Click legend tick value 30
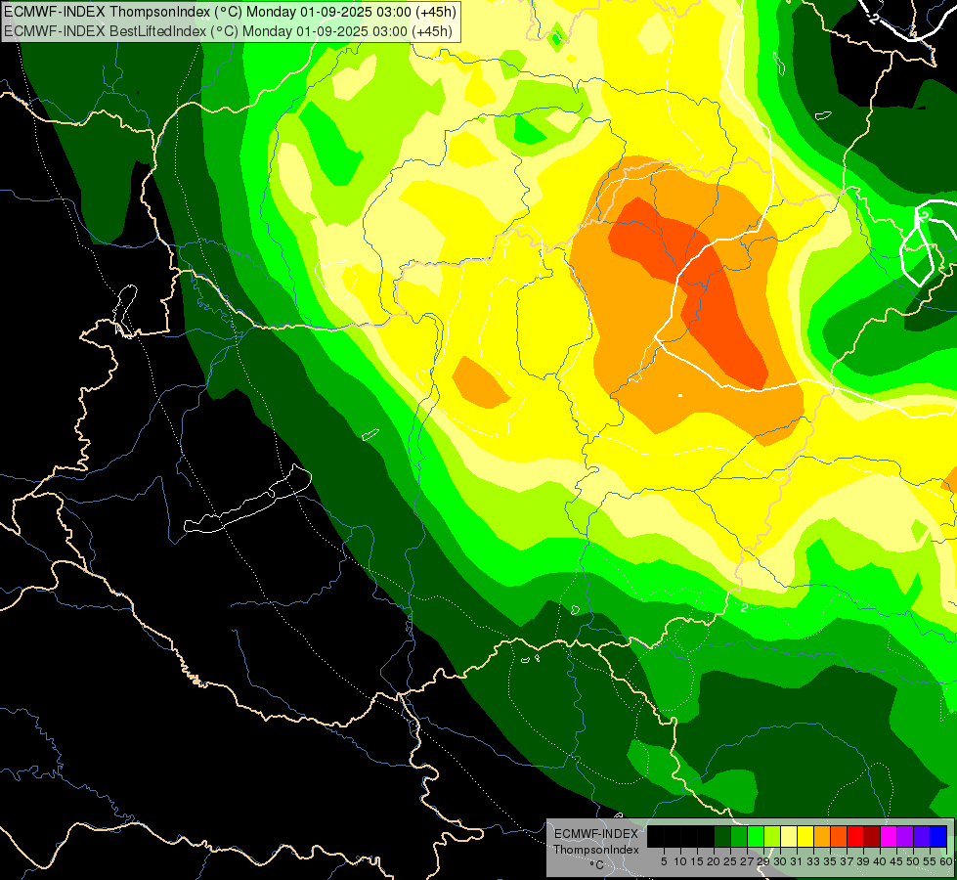Image resolution: width=957 pixels, height=880 pixels. 780,861
